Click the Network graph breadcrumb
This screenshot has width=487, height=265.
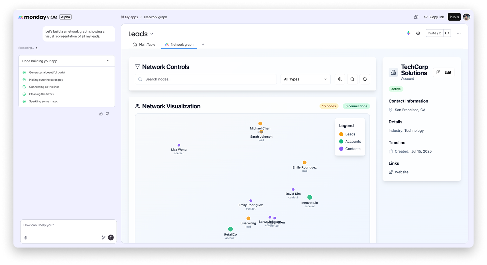click(155, 17)
